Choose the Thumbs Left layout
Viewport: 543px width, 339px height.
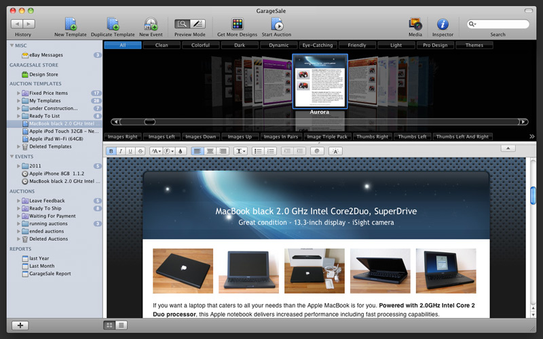click(x=412, y=137)
